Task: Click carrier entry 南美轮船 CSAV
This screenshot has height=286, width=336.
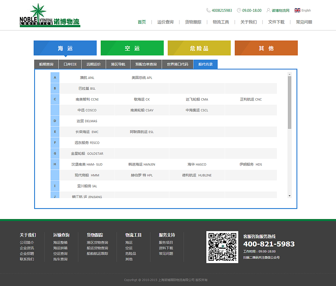Action: [142, 110]
